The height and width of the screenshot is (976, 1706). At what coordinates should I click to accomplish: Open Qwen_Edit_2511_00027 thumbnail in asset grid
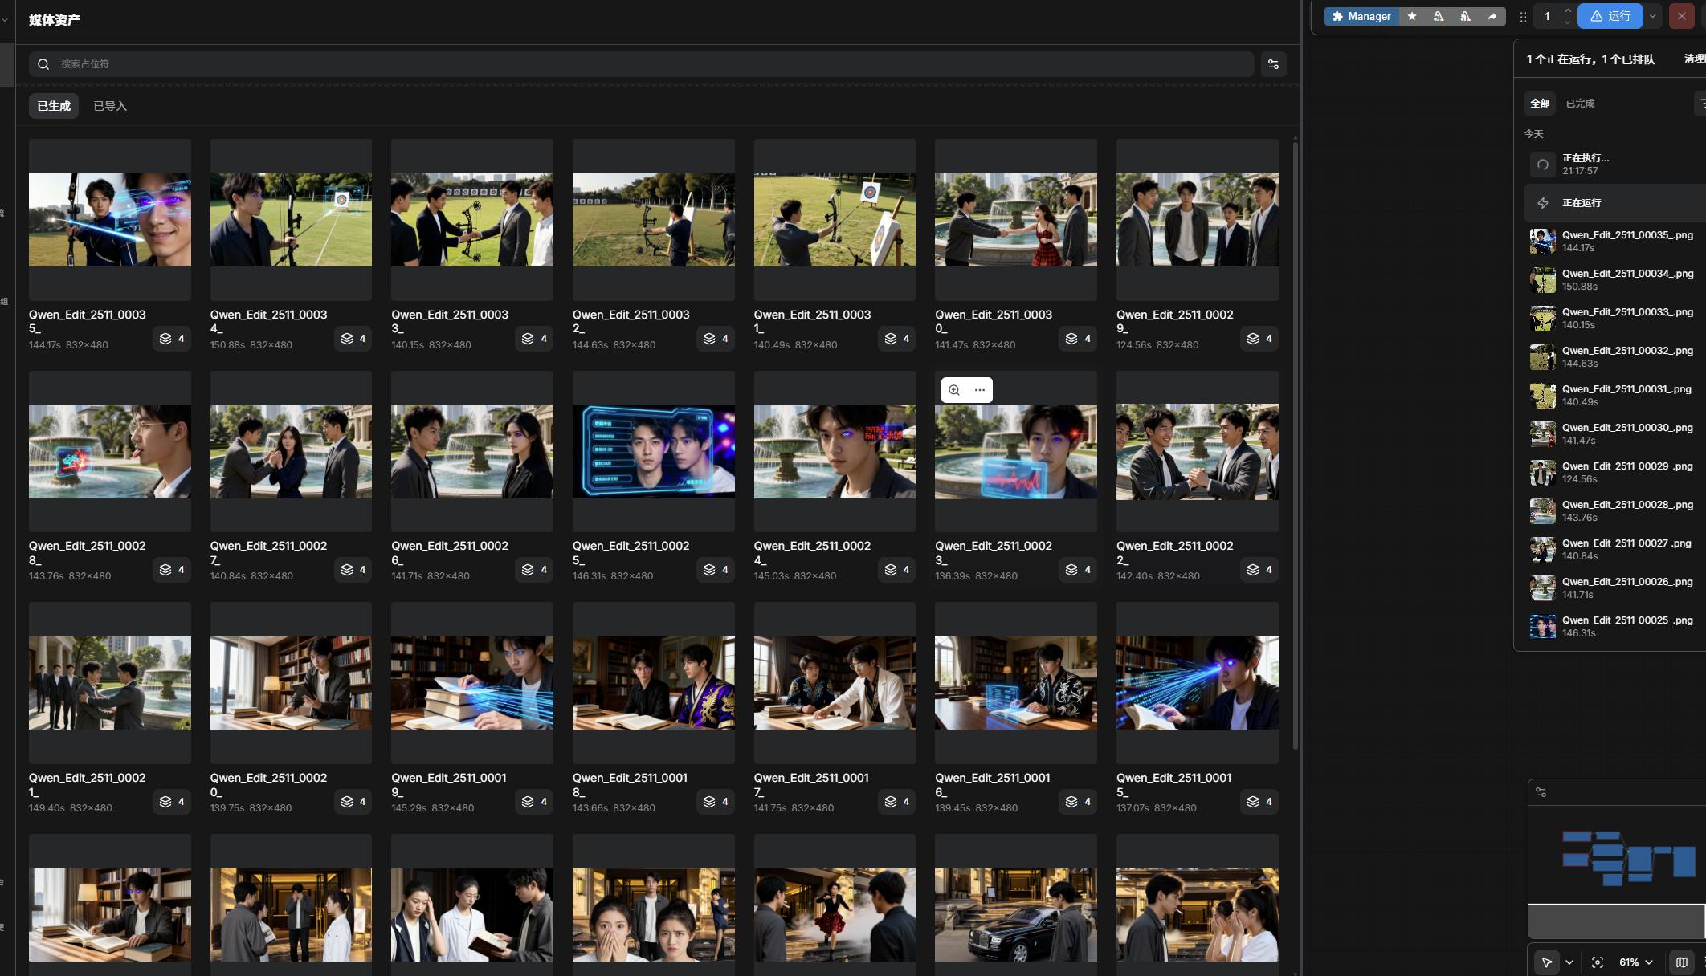point(291,451)
